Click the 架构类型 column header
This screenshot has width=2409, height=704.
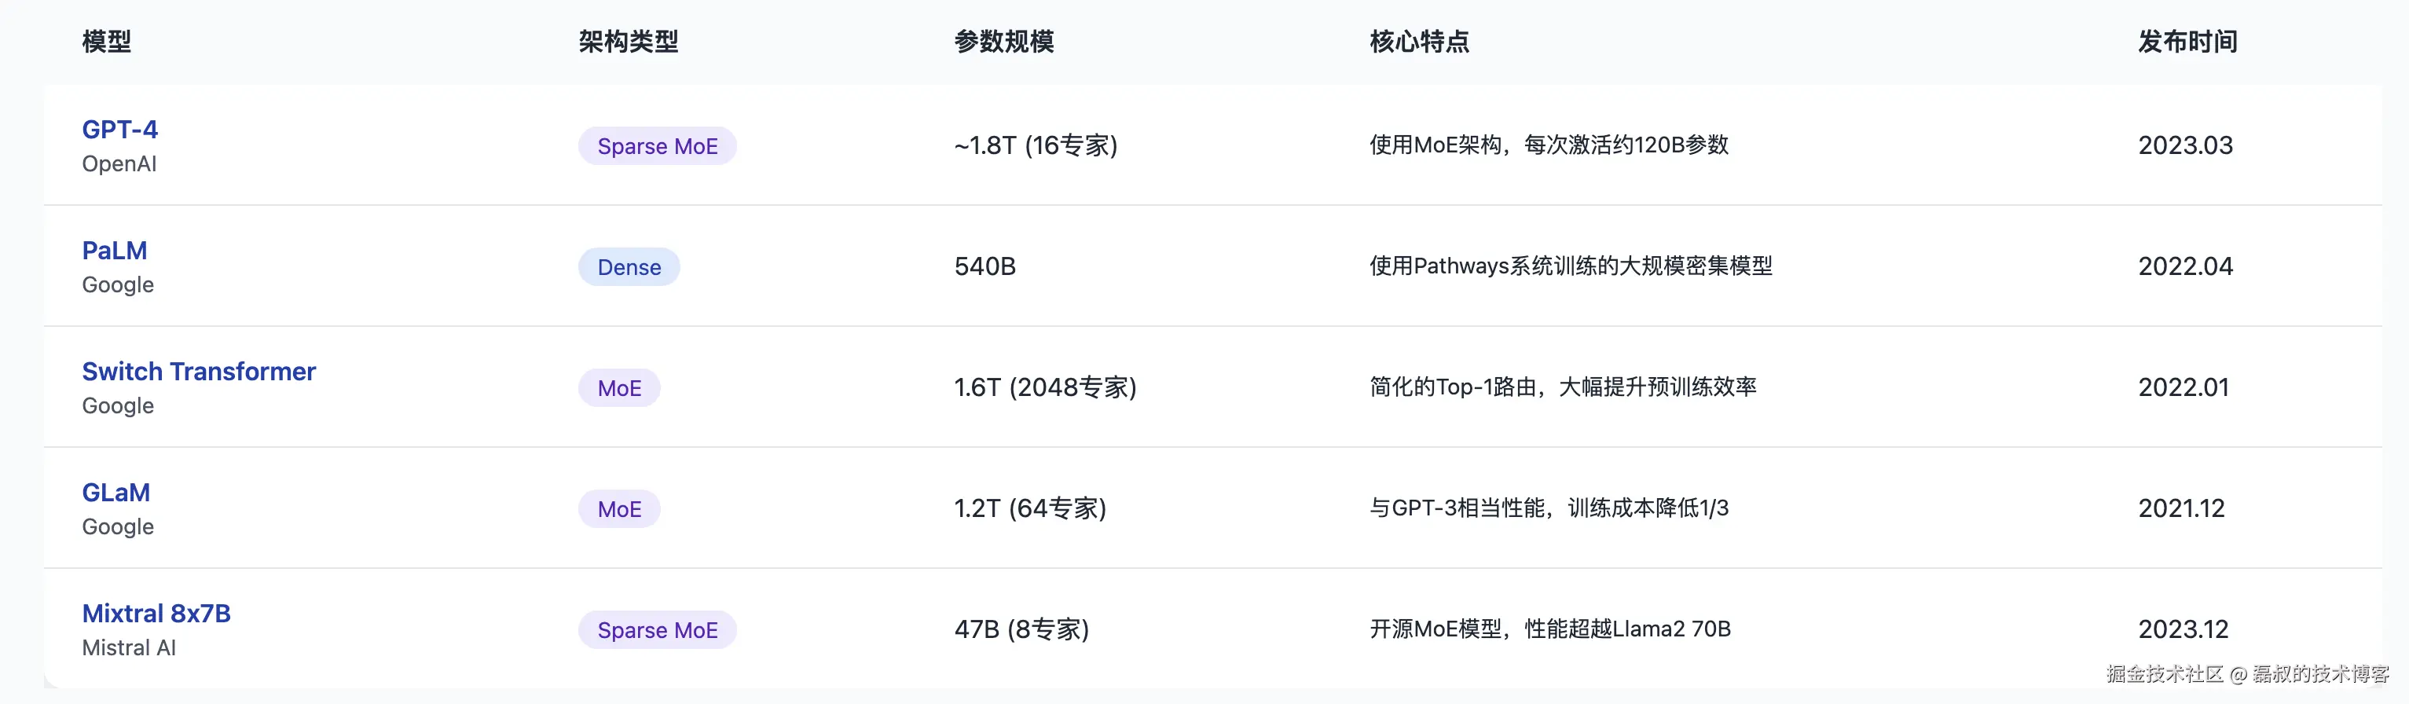629,41
